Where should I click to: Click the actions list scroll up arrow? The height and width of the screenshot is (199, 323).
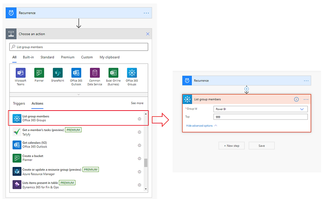[146, 114]
